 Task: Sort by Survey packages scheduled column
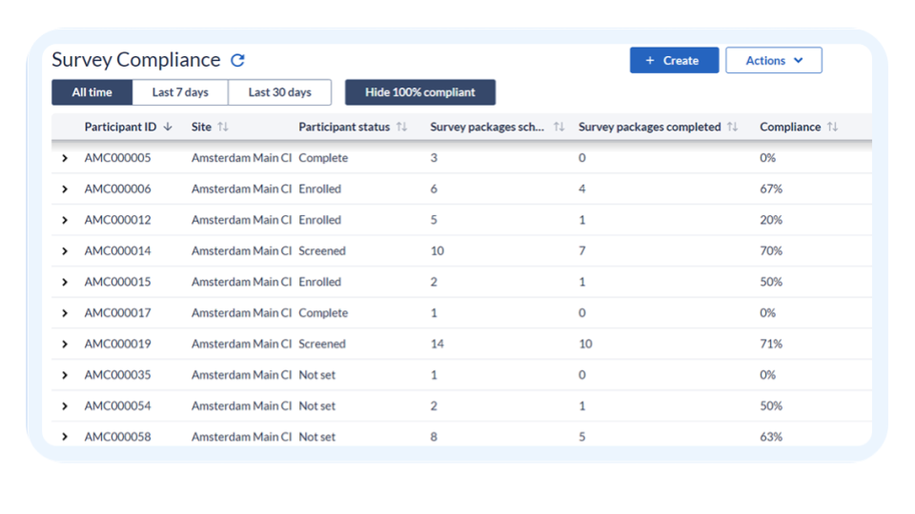click(x=559, y=127)
